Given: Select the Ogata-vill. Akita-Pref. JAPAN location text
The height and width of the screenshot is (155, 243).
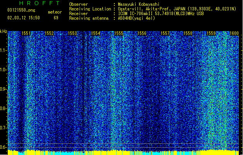Looking at the screenshot, I should tap(177, 9).
